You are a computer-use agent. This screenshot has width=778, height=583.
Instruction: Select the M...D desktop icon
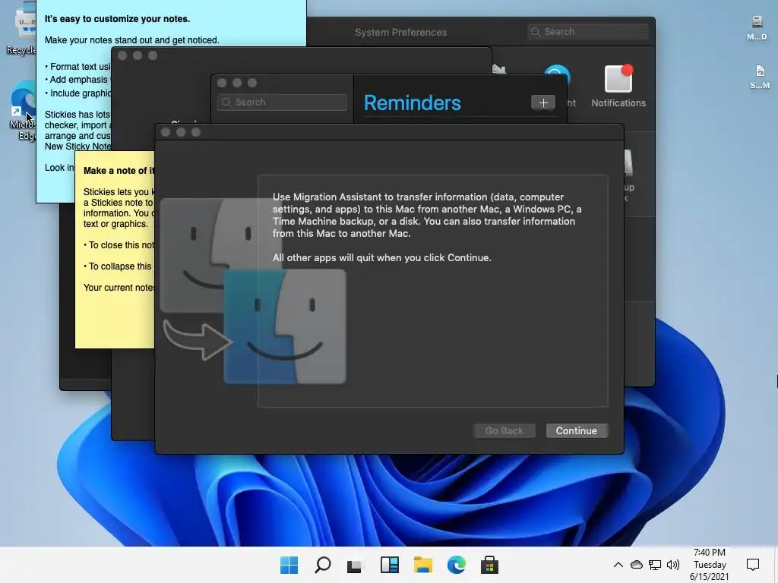point(757,28)
